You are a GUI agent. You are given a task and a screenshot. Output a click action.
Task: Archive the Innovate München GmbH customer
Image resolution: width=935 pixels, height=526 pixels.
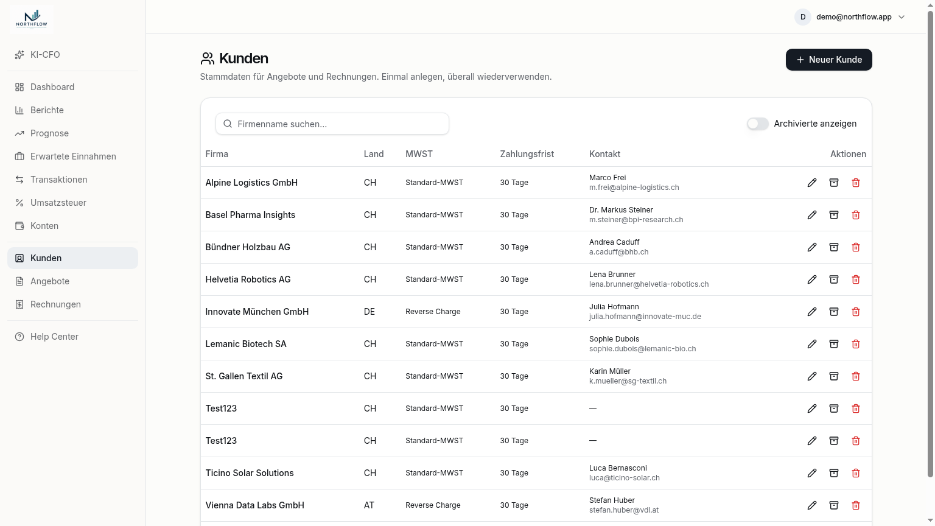click(x=834, y=312)
